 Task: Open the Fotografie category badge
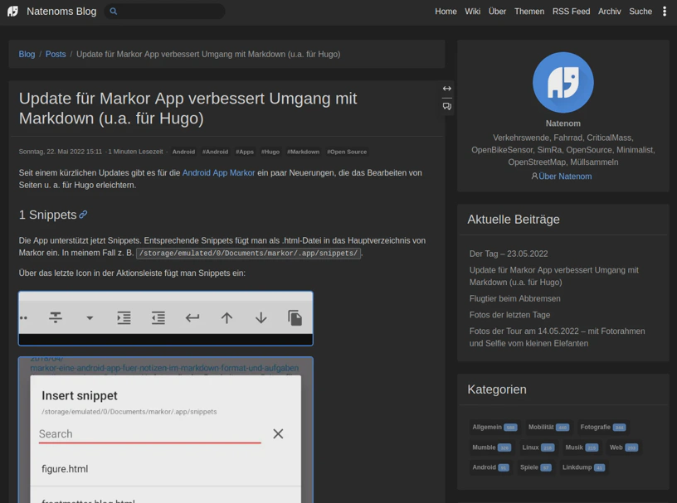click(602, 427)
